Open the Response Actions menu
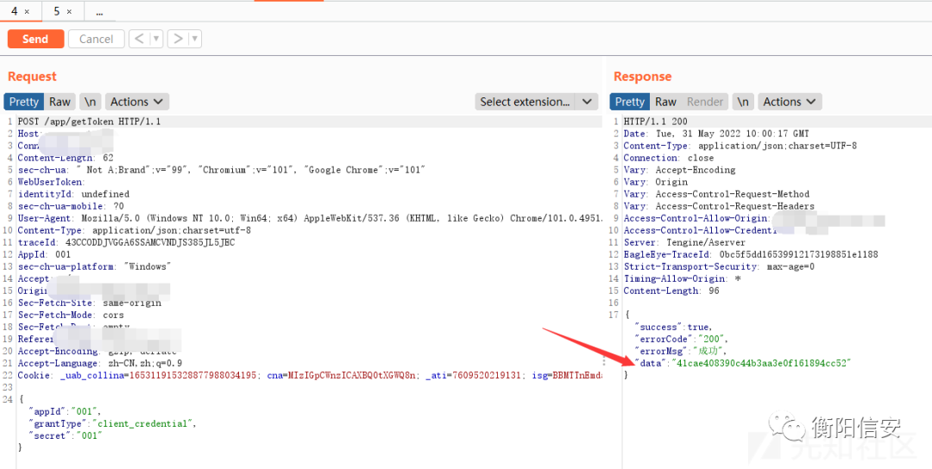Image resolution: width=932 pixels, height=469 pixels. (789, 102)
